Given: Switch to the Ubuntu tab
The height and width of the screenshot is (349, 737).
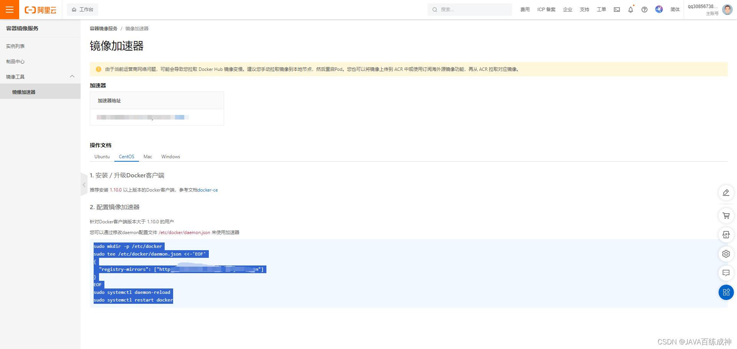Looking at the screenshot, I should (102, 157).
